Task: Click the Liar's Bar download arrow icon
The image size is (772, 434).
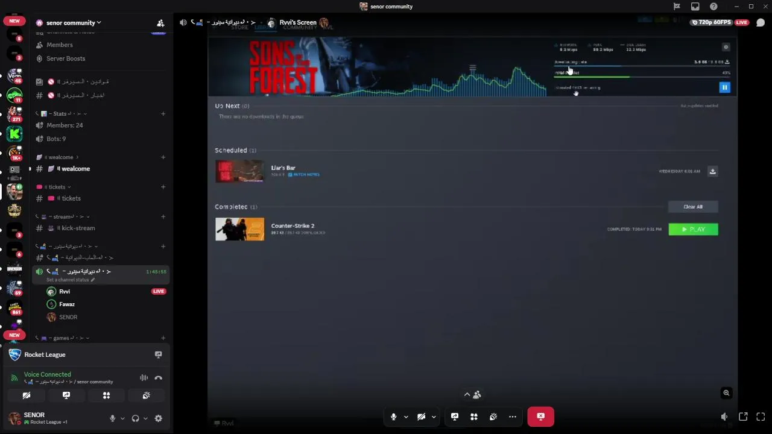Action: pos(712,171)
